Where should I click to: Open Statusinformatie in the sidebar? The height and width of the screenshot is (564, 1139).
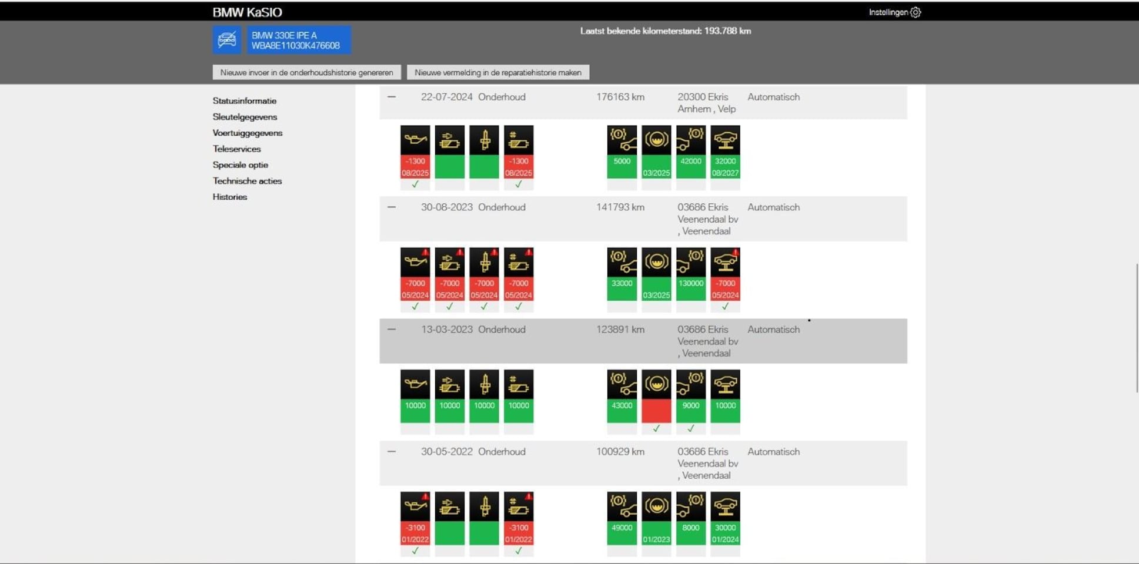coord(245,101)
